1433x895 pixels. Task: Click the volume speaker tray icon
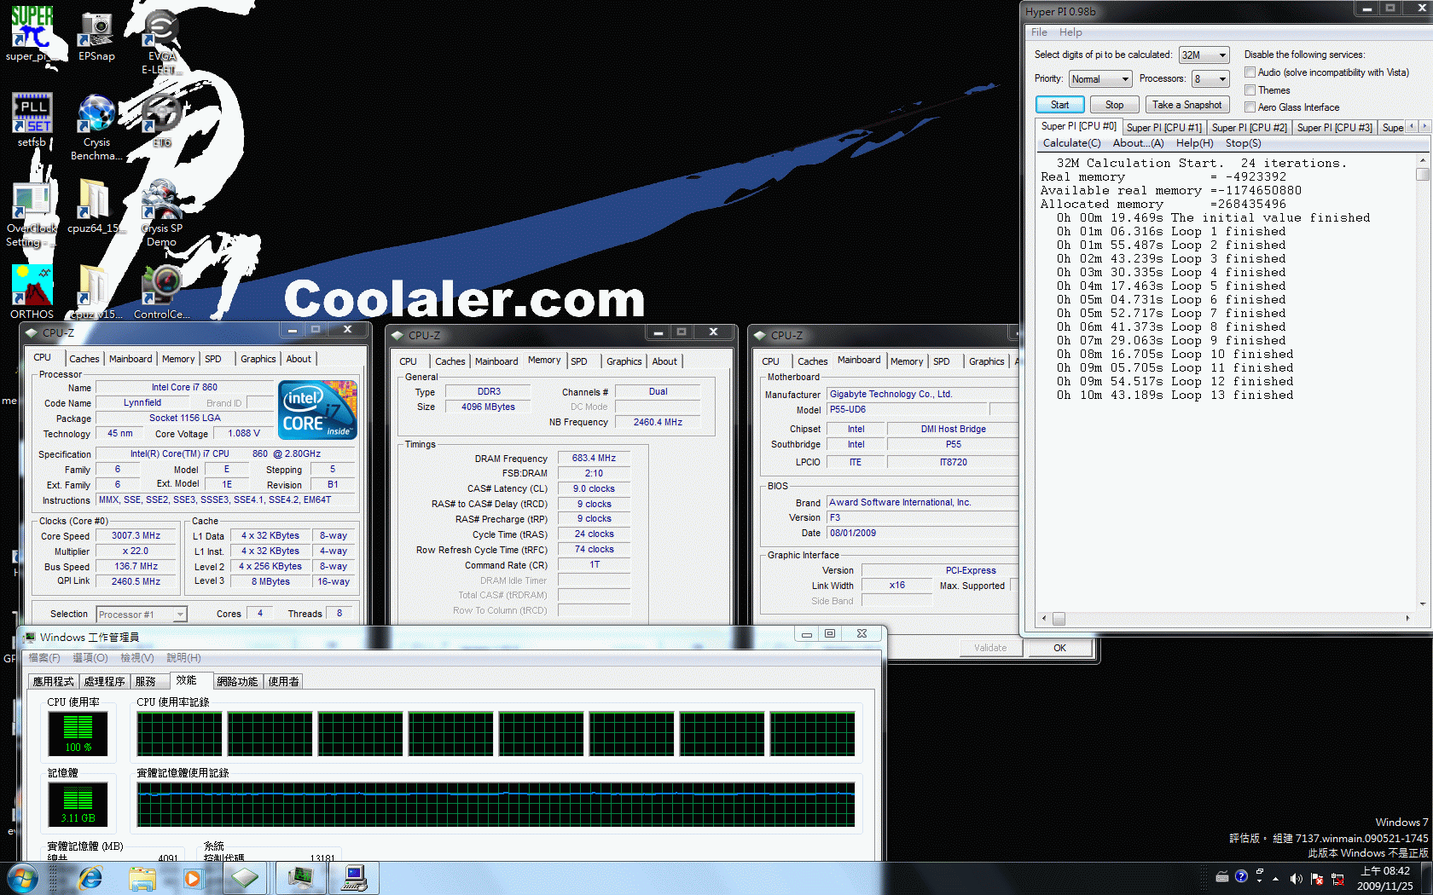pyautogui.click(x=1297, y=878)
